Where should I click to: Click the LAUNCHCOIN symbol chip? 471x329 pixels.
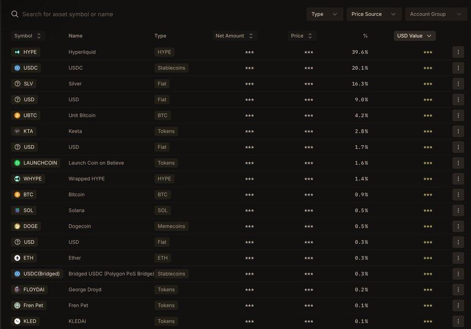click(x=36, y=163)
